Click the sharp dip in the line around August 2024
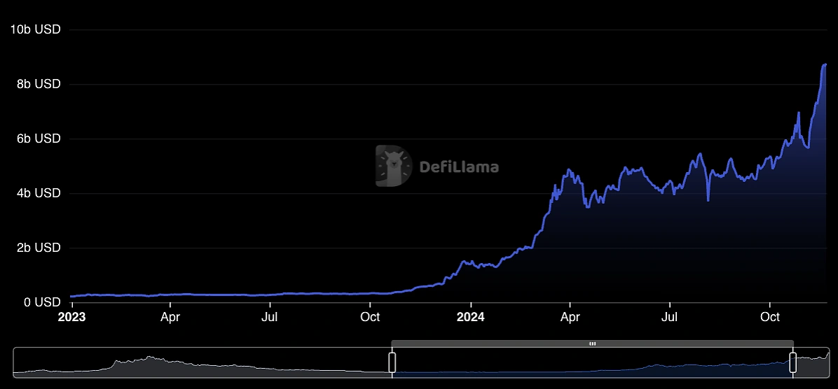The height and width of the screenshot is (389, 838). click(x=708, y=200)
